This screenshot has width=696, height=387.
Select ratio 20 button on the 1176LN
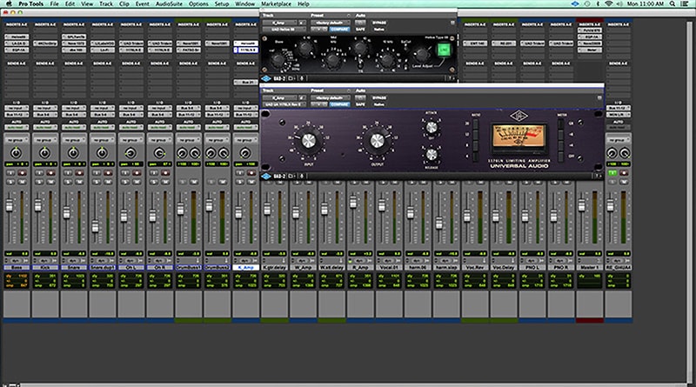point(476,123)
